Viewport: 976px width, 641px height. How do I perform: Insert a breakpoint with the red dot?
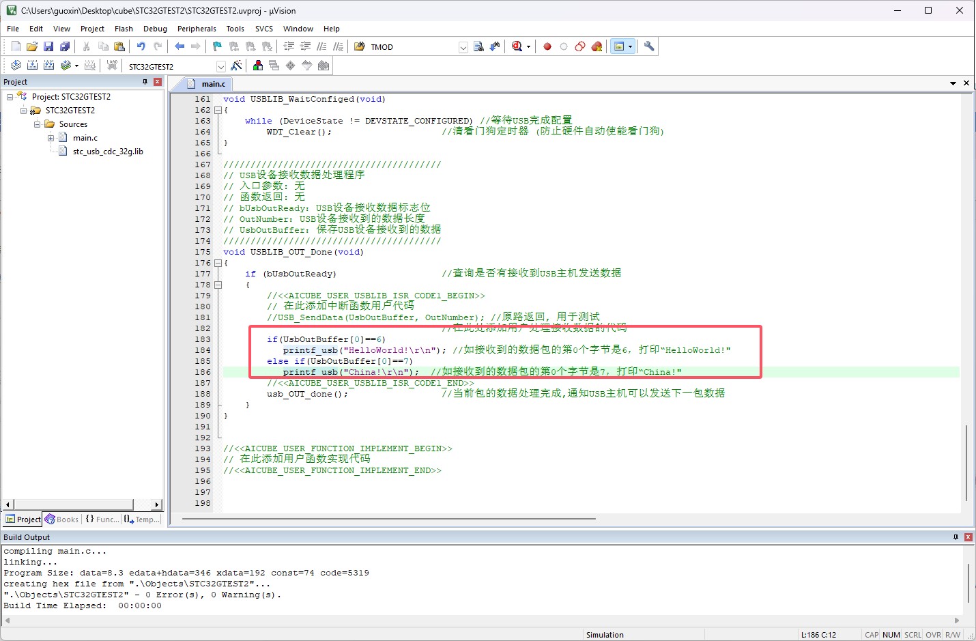point(547,46)
